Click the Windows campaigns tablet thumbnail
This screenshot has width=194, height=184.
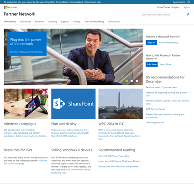point(26,104)
